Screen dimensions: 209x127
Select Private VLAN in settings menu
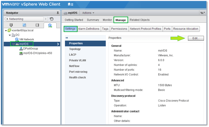(85, 60)
